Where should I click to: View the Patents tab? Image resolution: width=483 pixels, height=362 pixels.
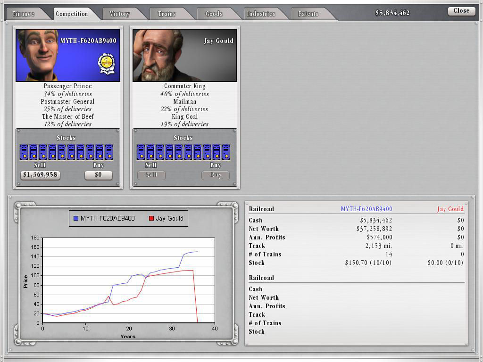(x=308, y=14)
